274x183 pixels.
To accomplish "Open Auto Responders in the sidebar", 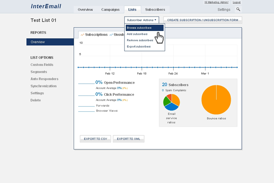I will tap(44, 79).
